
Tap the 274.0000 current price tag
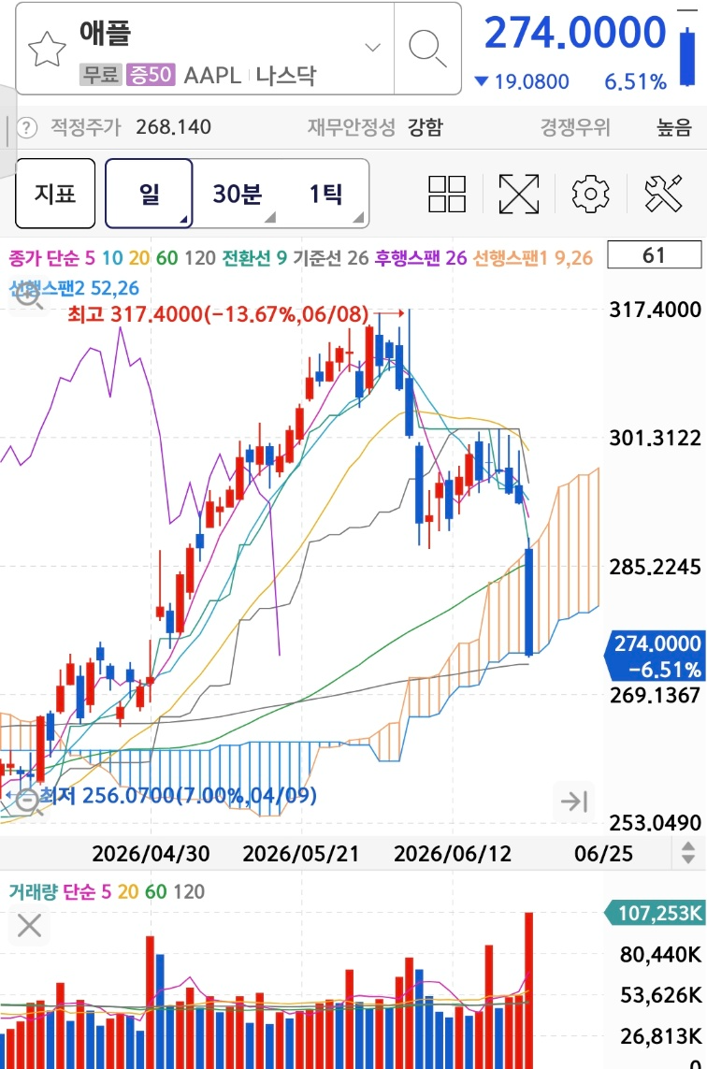tap(656, 656)
